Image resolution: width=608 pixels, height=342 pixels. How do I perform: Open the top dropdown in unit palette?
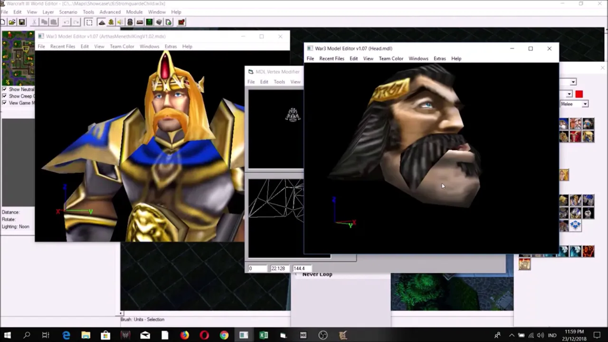pos(573,82)
